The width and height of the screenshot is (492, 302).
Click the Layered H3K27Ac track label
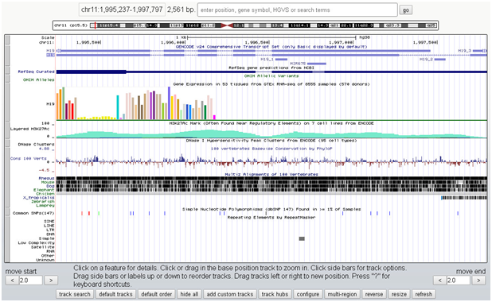29,129
